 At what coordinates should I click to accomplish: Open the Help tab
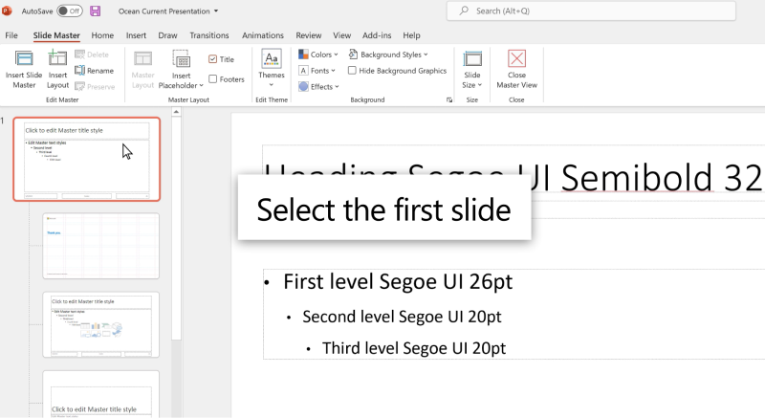click(411, 35)
